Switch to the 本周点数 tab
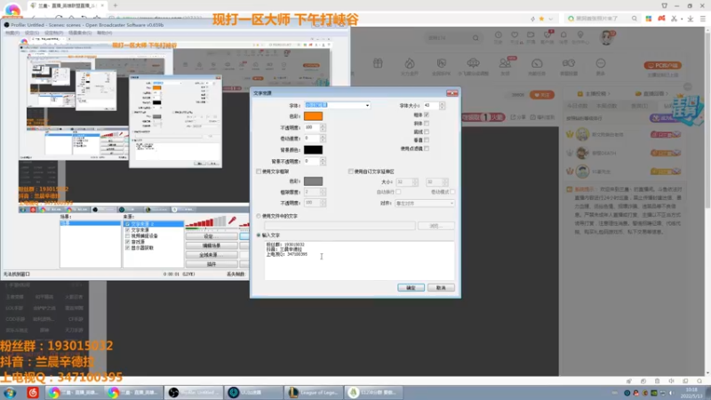Screen dimensions: 711x400 (607, 106)
